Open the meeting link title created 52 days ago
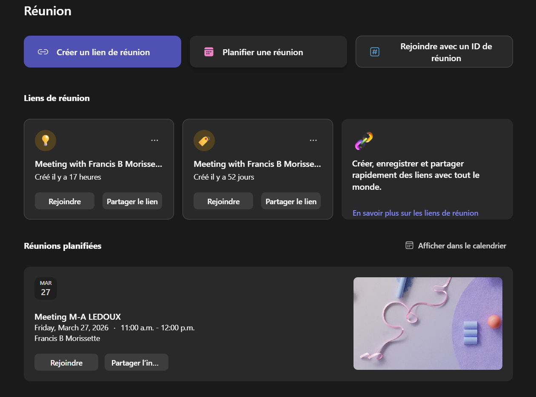This screenshot has height=397, width=536. pyautogui.click(x=257, y=164)
